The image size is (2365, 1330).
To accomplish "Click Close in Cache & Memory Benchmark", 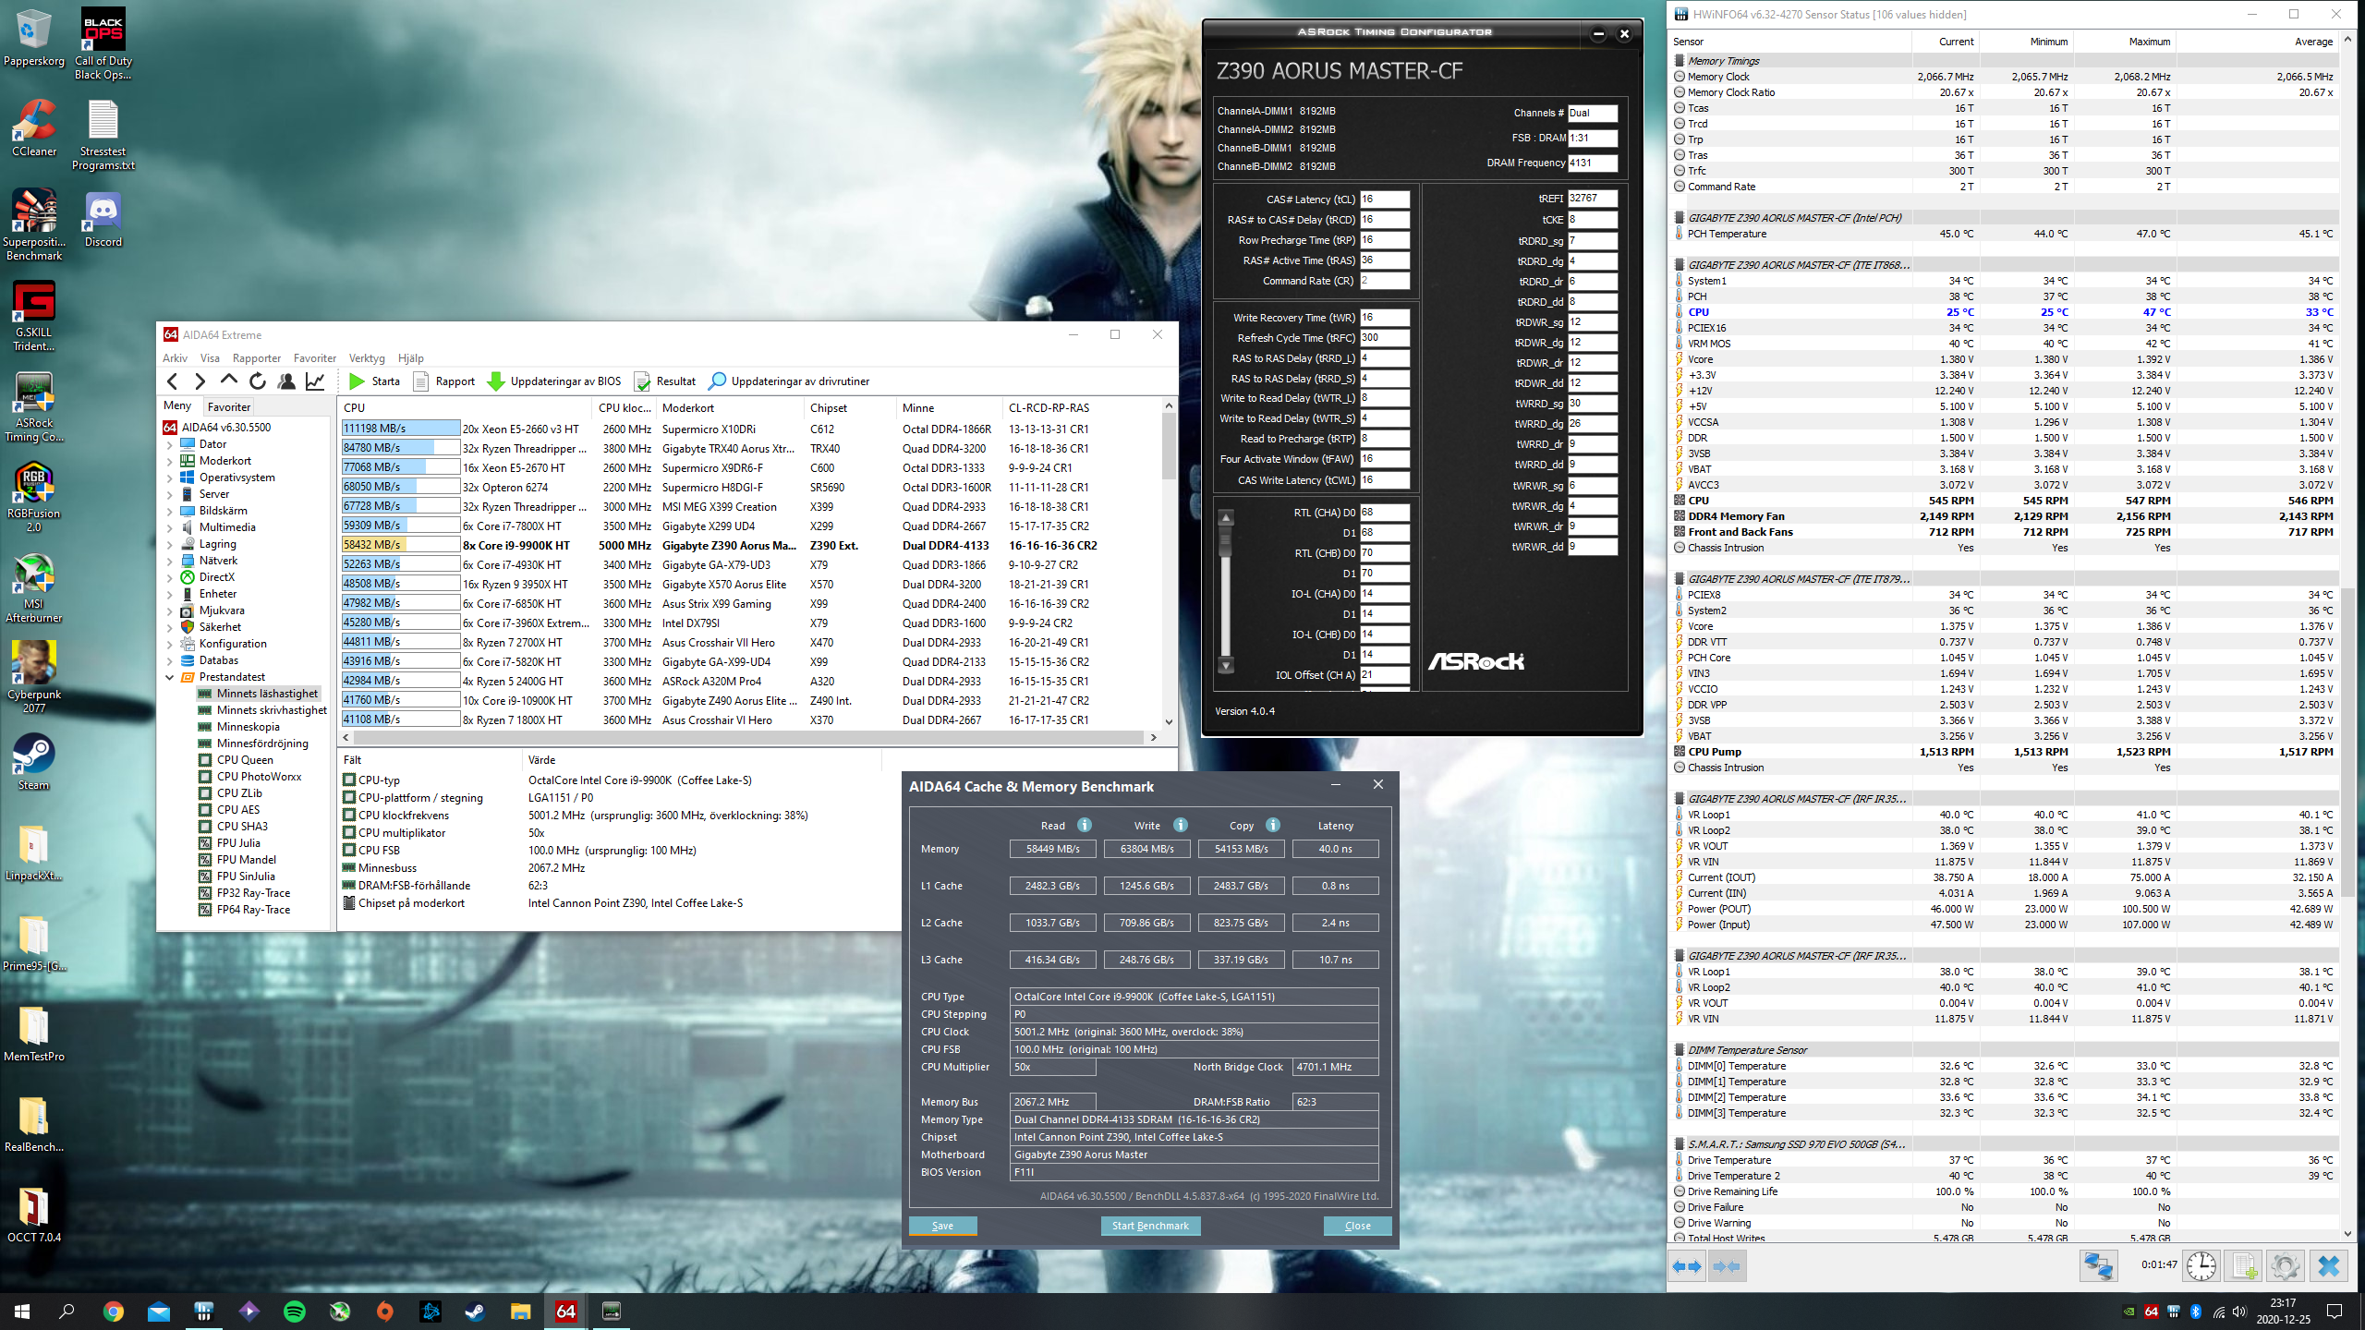I will 1357,1226.
